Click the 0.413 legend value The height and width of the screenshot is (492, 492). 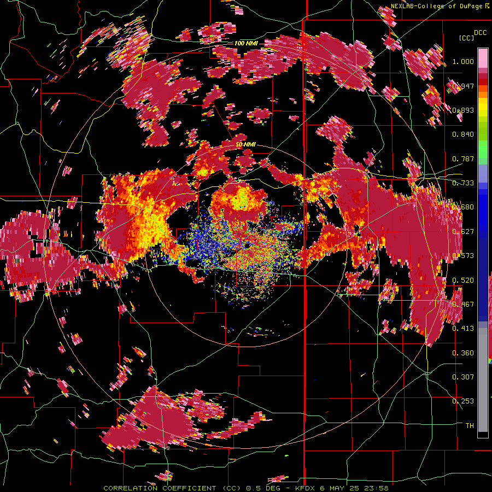pos(463,329)
